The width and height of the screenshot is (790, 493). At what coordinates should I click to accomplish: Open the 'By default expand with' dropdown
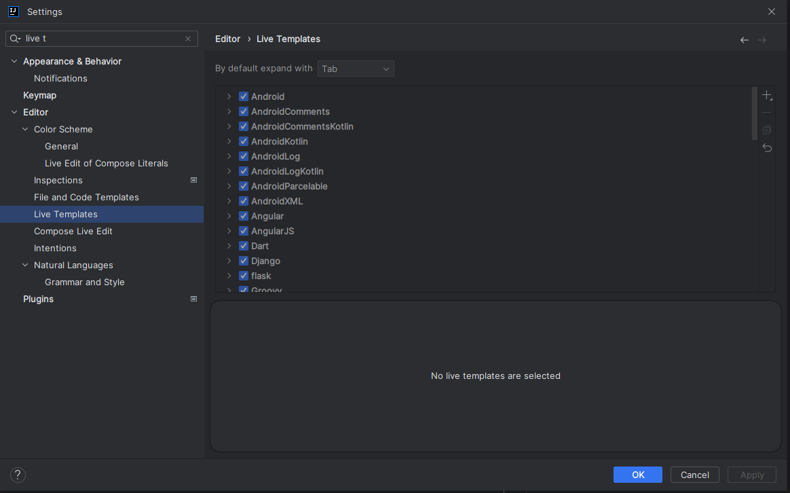(x=356, y=69)
